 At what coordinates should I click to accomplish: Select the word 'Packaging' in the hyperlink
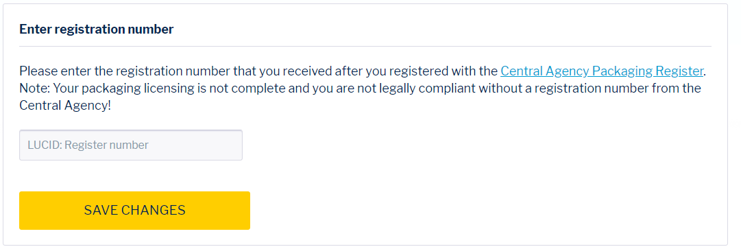click(622, 71)
